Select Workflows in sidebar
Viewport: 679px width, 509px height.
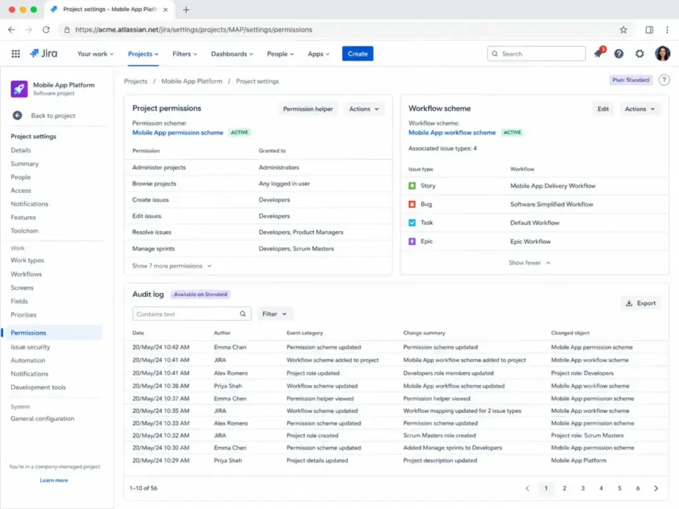[26, 274]
